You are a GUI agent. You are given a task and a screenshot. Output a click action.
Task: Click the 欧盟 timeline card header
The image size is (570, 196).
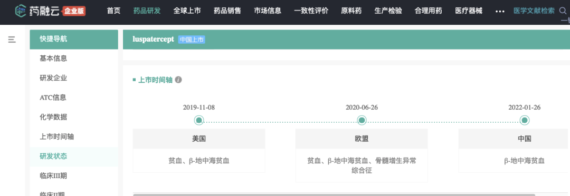[362, 139]
